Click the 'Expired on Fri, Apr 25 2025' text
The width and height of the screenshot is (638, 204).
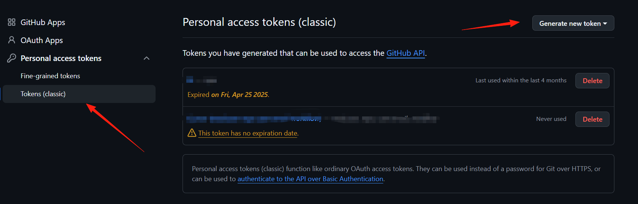click(x=228, y=95)
